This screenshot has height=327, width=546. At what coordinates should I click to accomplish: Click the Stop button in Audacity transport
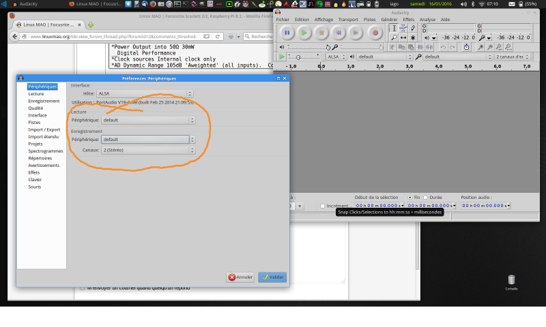pos(321,33)
